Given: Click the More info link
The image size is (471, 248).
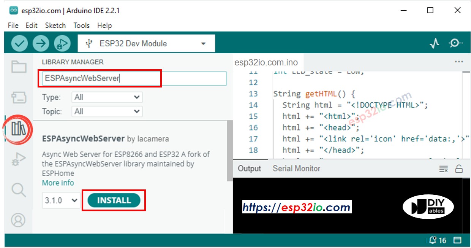Looking at the screenshot, I should pyautogui.click(x=58, y=183).
